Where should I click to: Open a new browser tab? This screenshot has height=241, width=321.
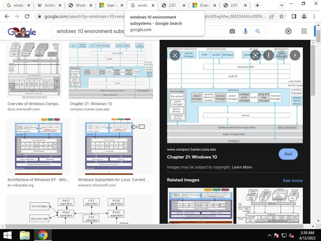[x=257, y=5]
